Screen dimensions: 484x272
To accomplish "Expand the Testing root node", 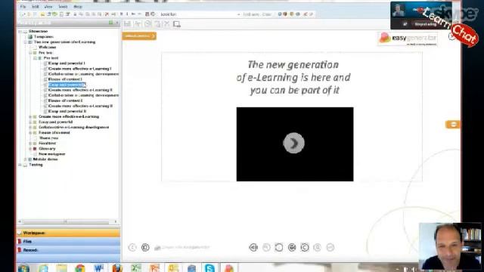I will click(x=20, y=165).
